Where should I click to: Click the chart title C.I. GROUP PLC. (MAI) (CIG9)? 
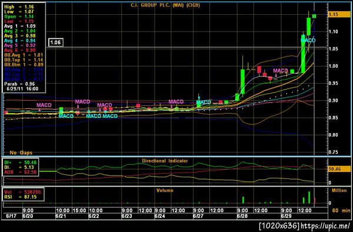pyautogui.click(x=165, y=5)
